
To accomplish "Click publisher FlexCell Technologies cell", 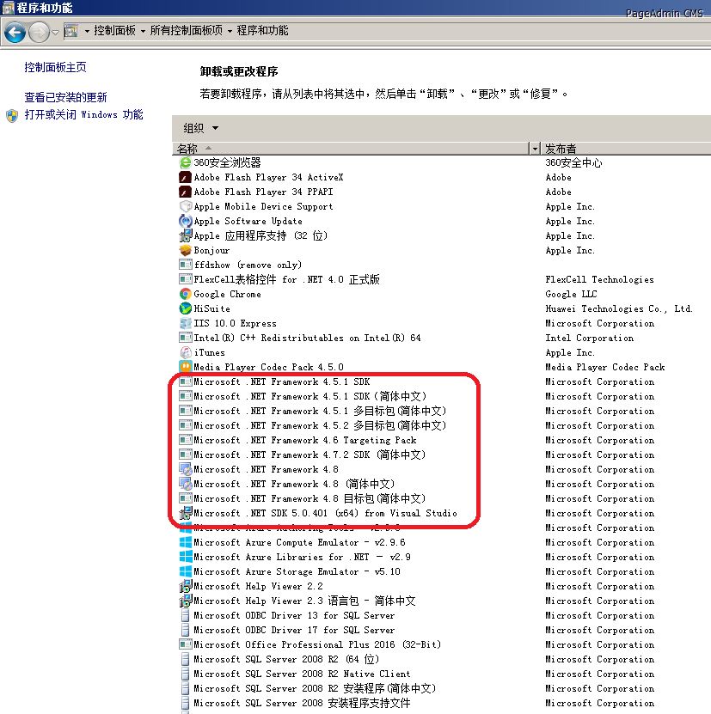I will tap(599, 279).
